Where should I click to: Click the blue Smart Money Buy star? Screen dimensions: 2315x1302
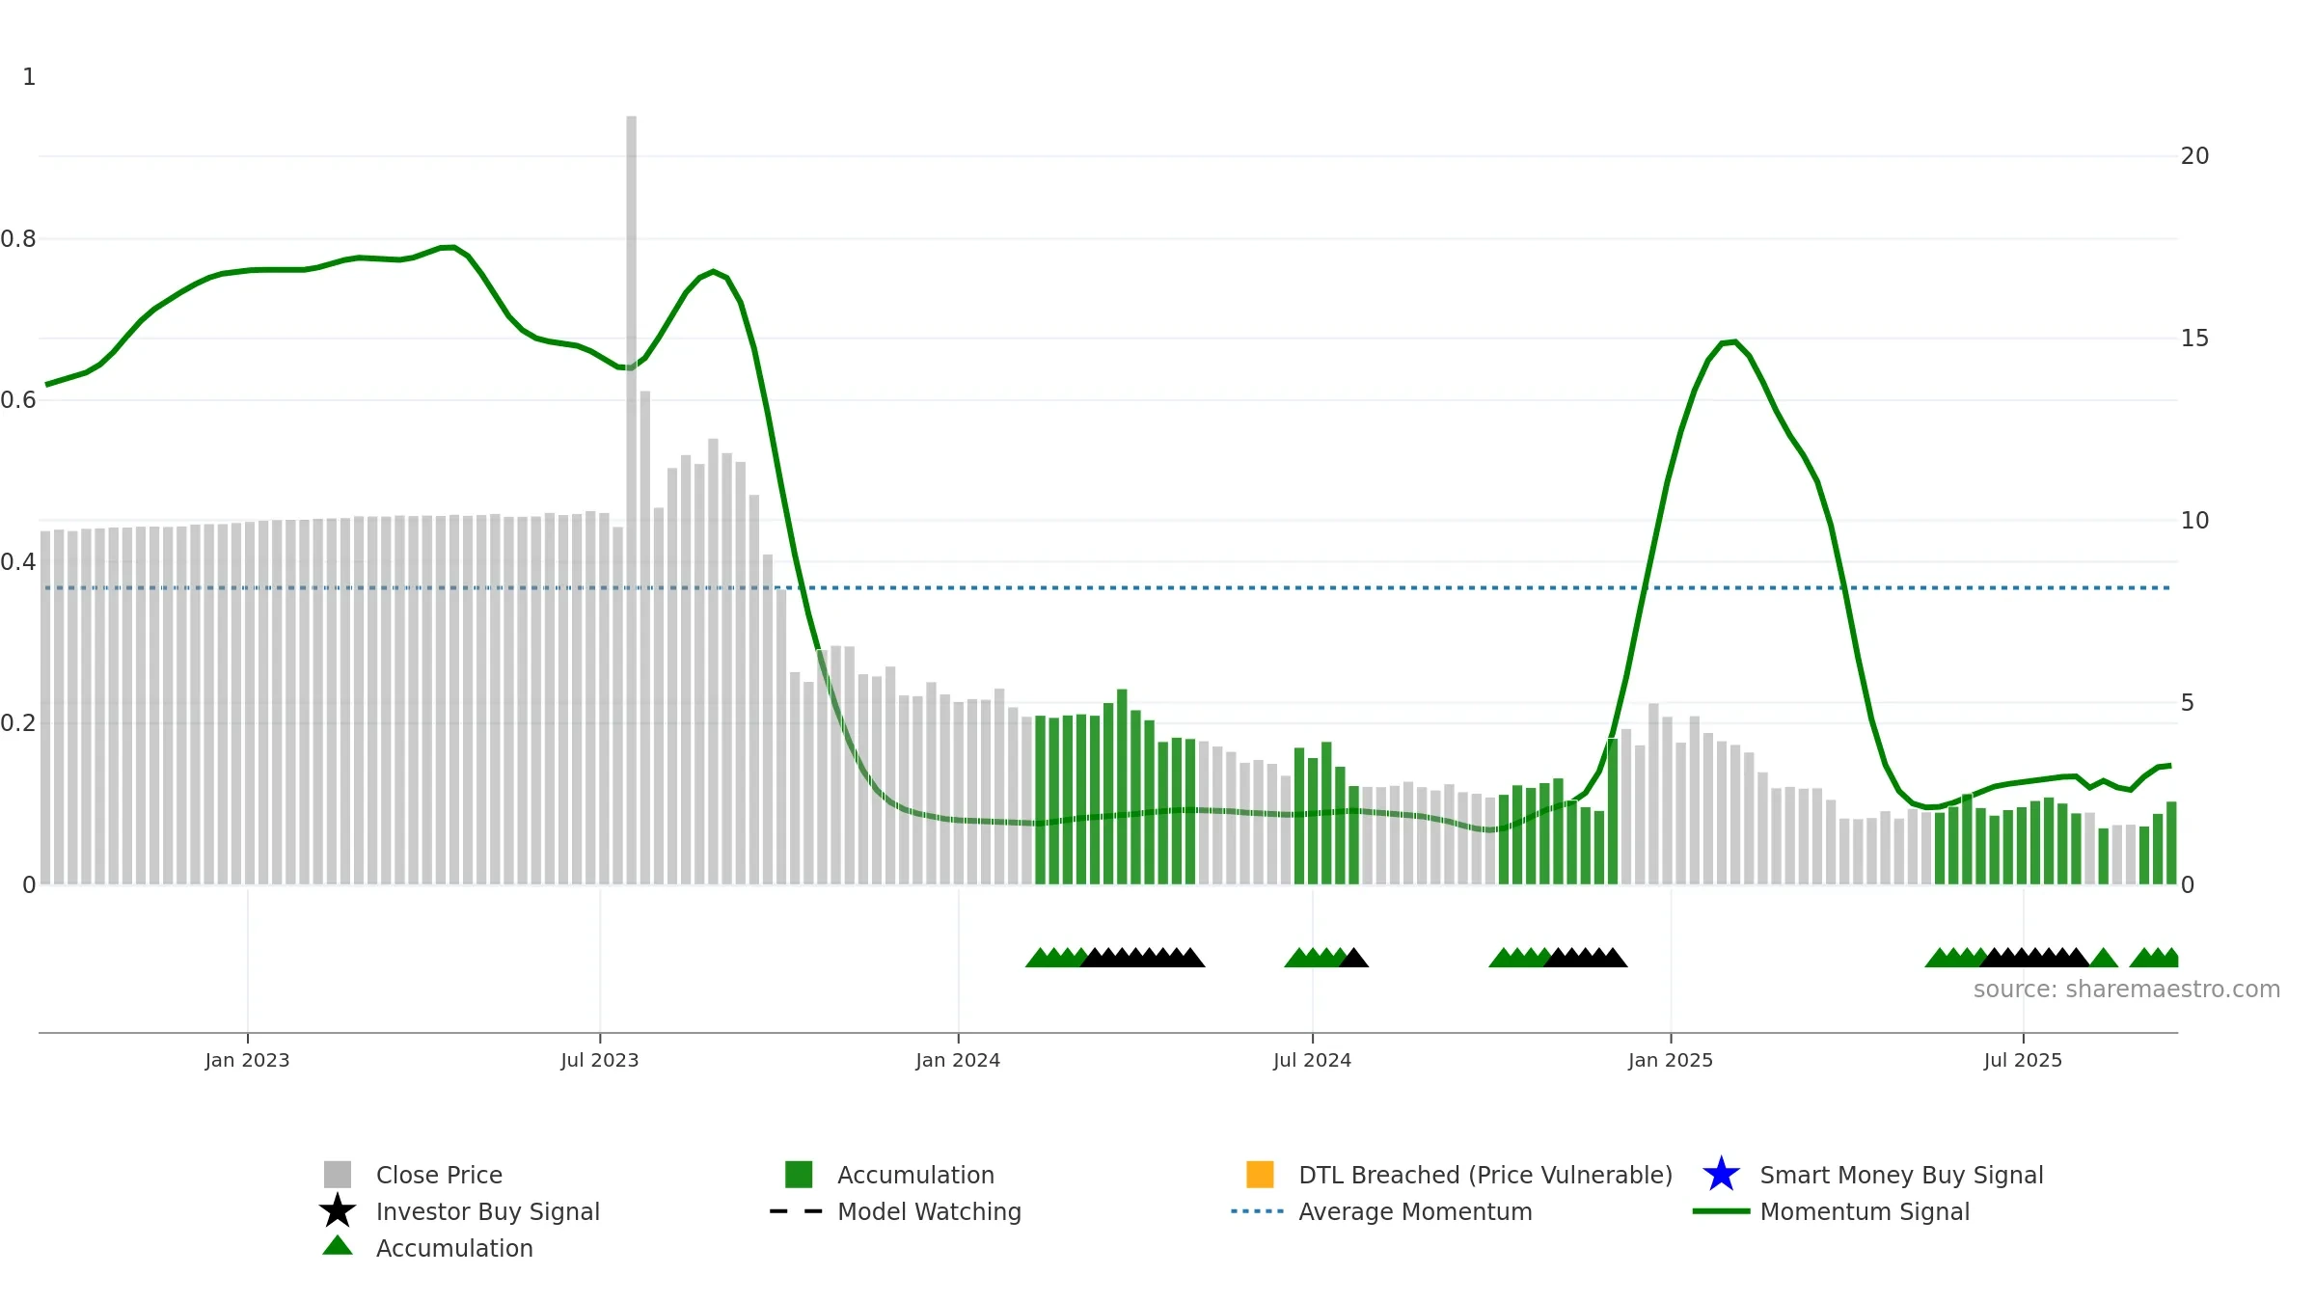pos(1722,1174)
